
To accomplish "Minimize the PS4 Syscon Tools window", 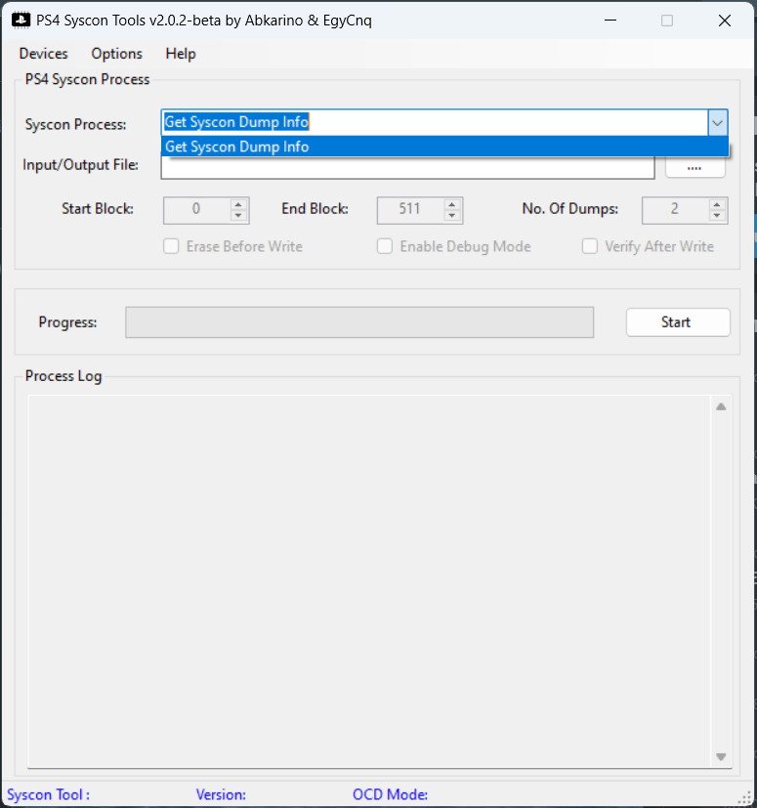I will click(x=610, y=21).
